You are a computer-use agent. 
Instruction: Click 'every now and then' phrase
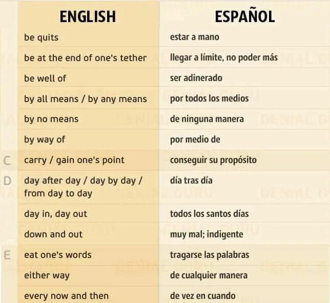click(66, 296)
